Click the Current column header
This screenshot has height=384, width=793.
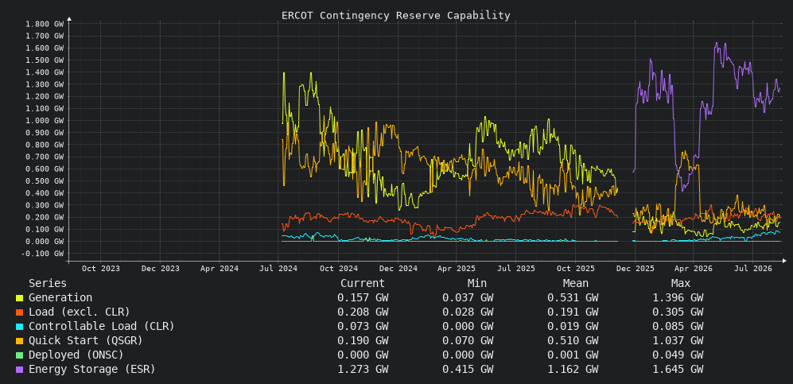point(363,284)
